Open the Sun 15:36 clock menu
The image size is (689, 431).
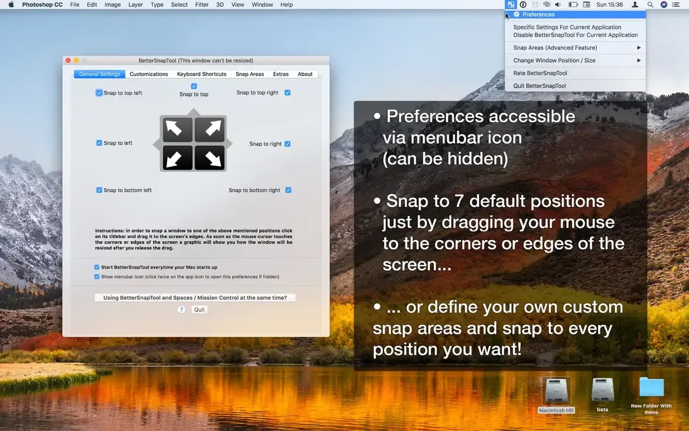(609, 4)
